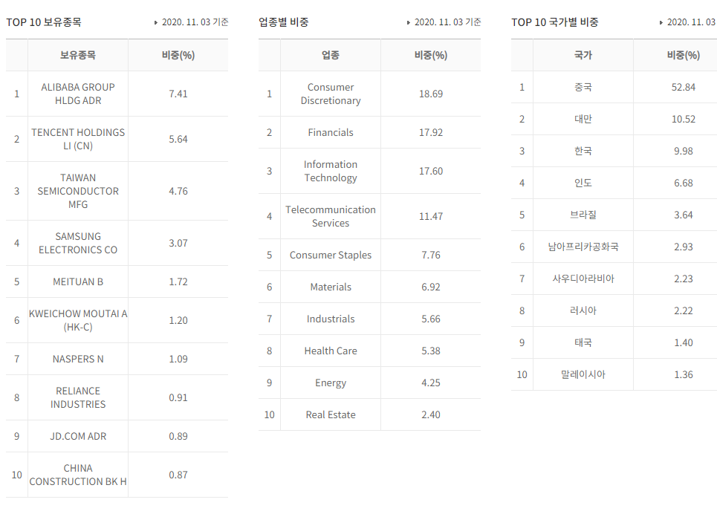
Task: Select the 태국 country cell
Action: pyautogui.click(x=583, y=343)
